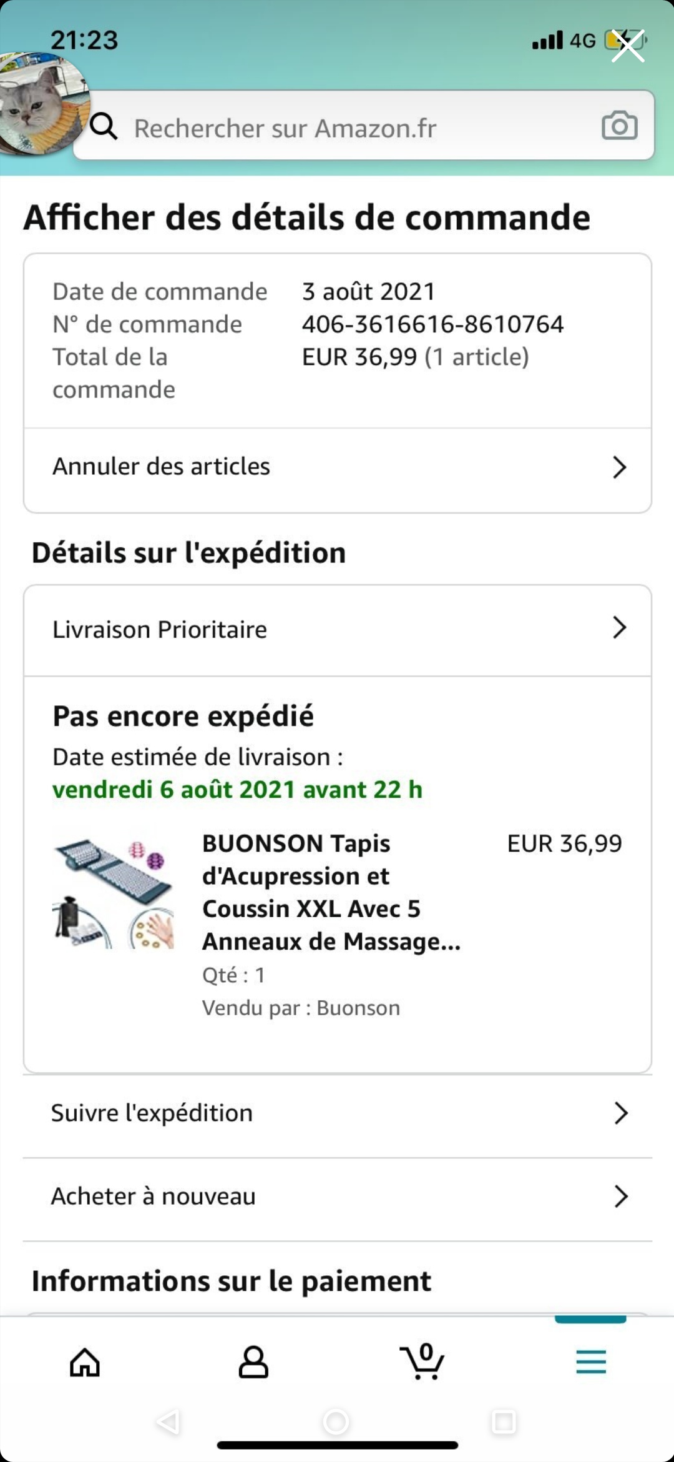Image resolution: width=674 pixels, height=1462 pixels.
Task: Select Acheter à nouveau option
Action: (x=154, y=1196)
